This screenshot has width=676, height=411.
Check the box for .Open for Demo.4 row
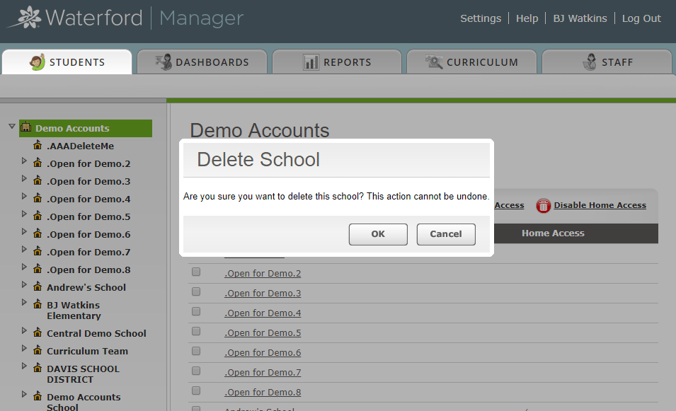coord(196,311)
